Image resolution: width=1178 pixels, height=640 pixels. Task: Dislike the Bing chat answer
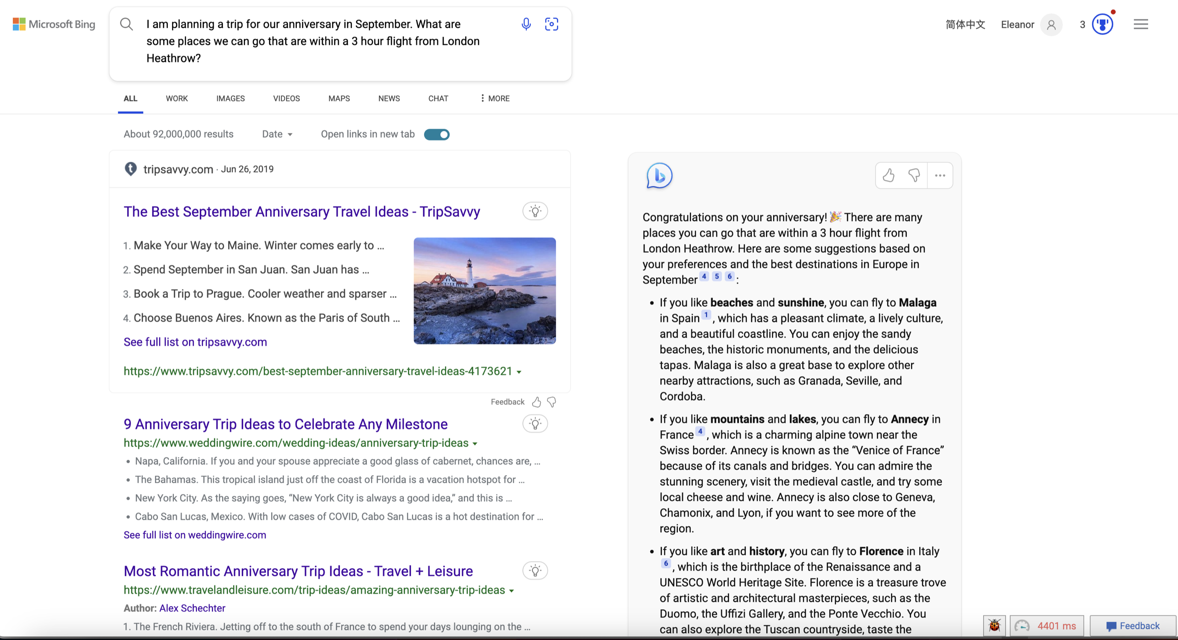[914, 175]
